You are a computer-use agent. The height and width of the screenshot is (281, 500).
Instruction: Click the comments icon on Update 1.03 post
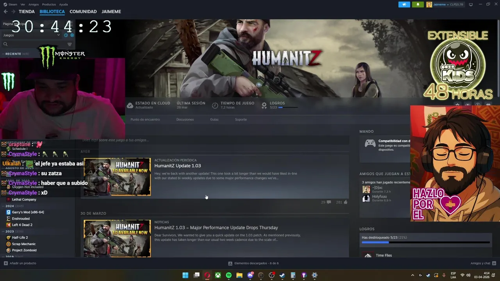(x=329, y=202)
